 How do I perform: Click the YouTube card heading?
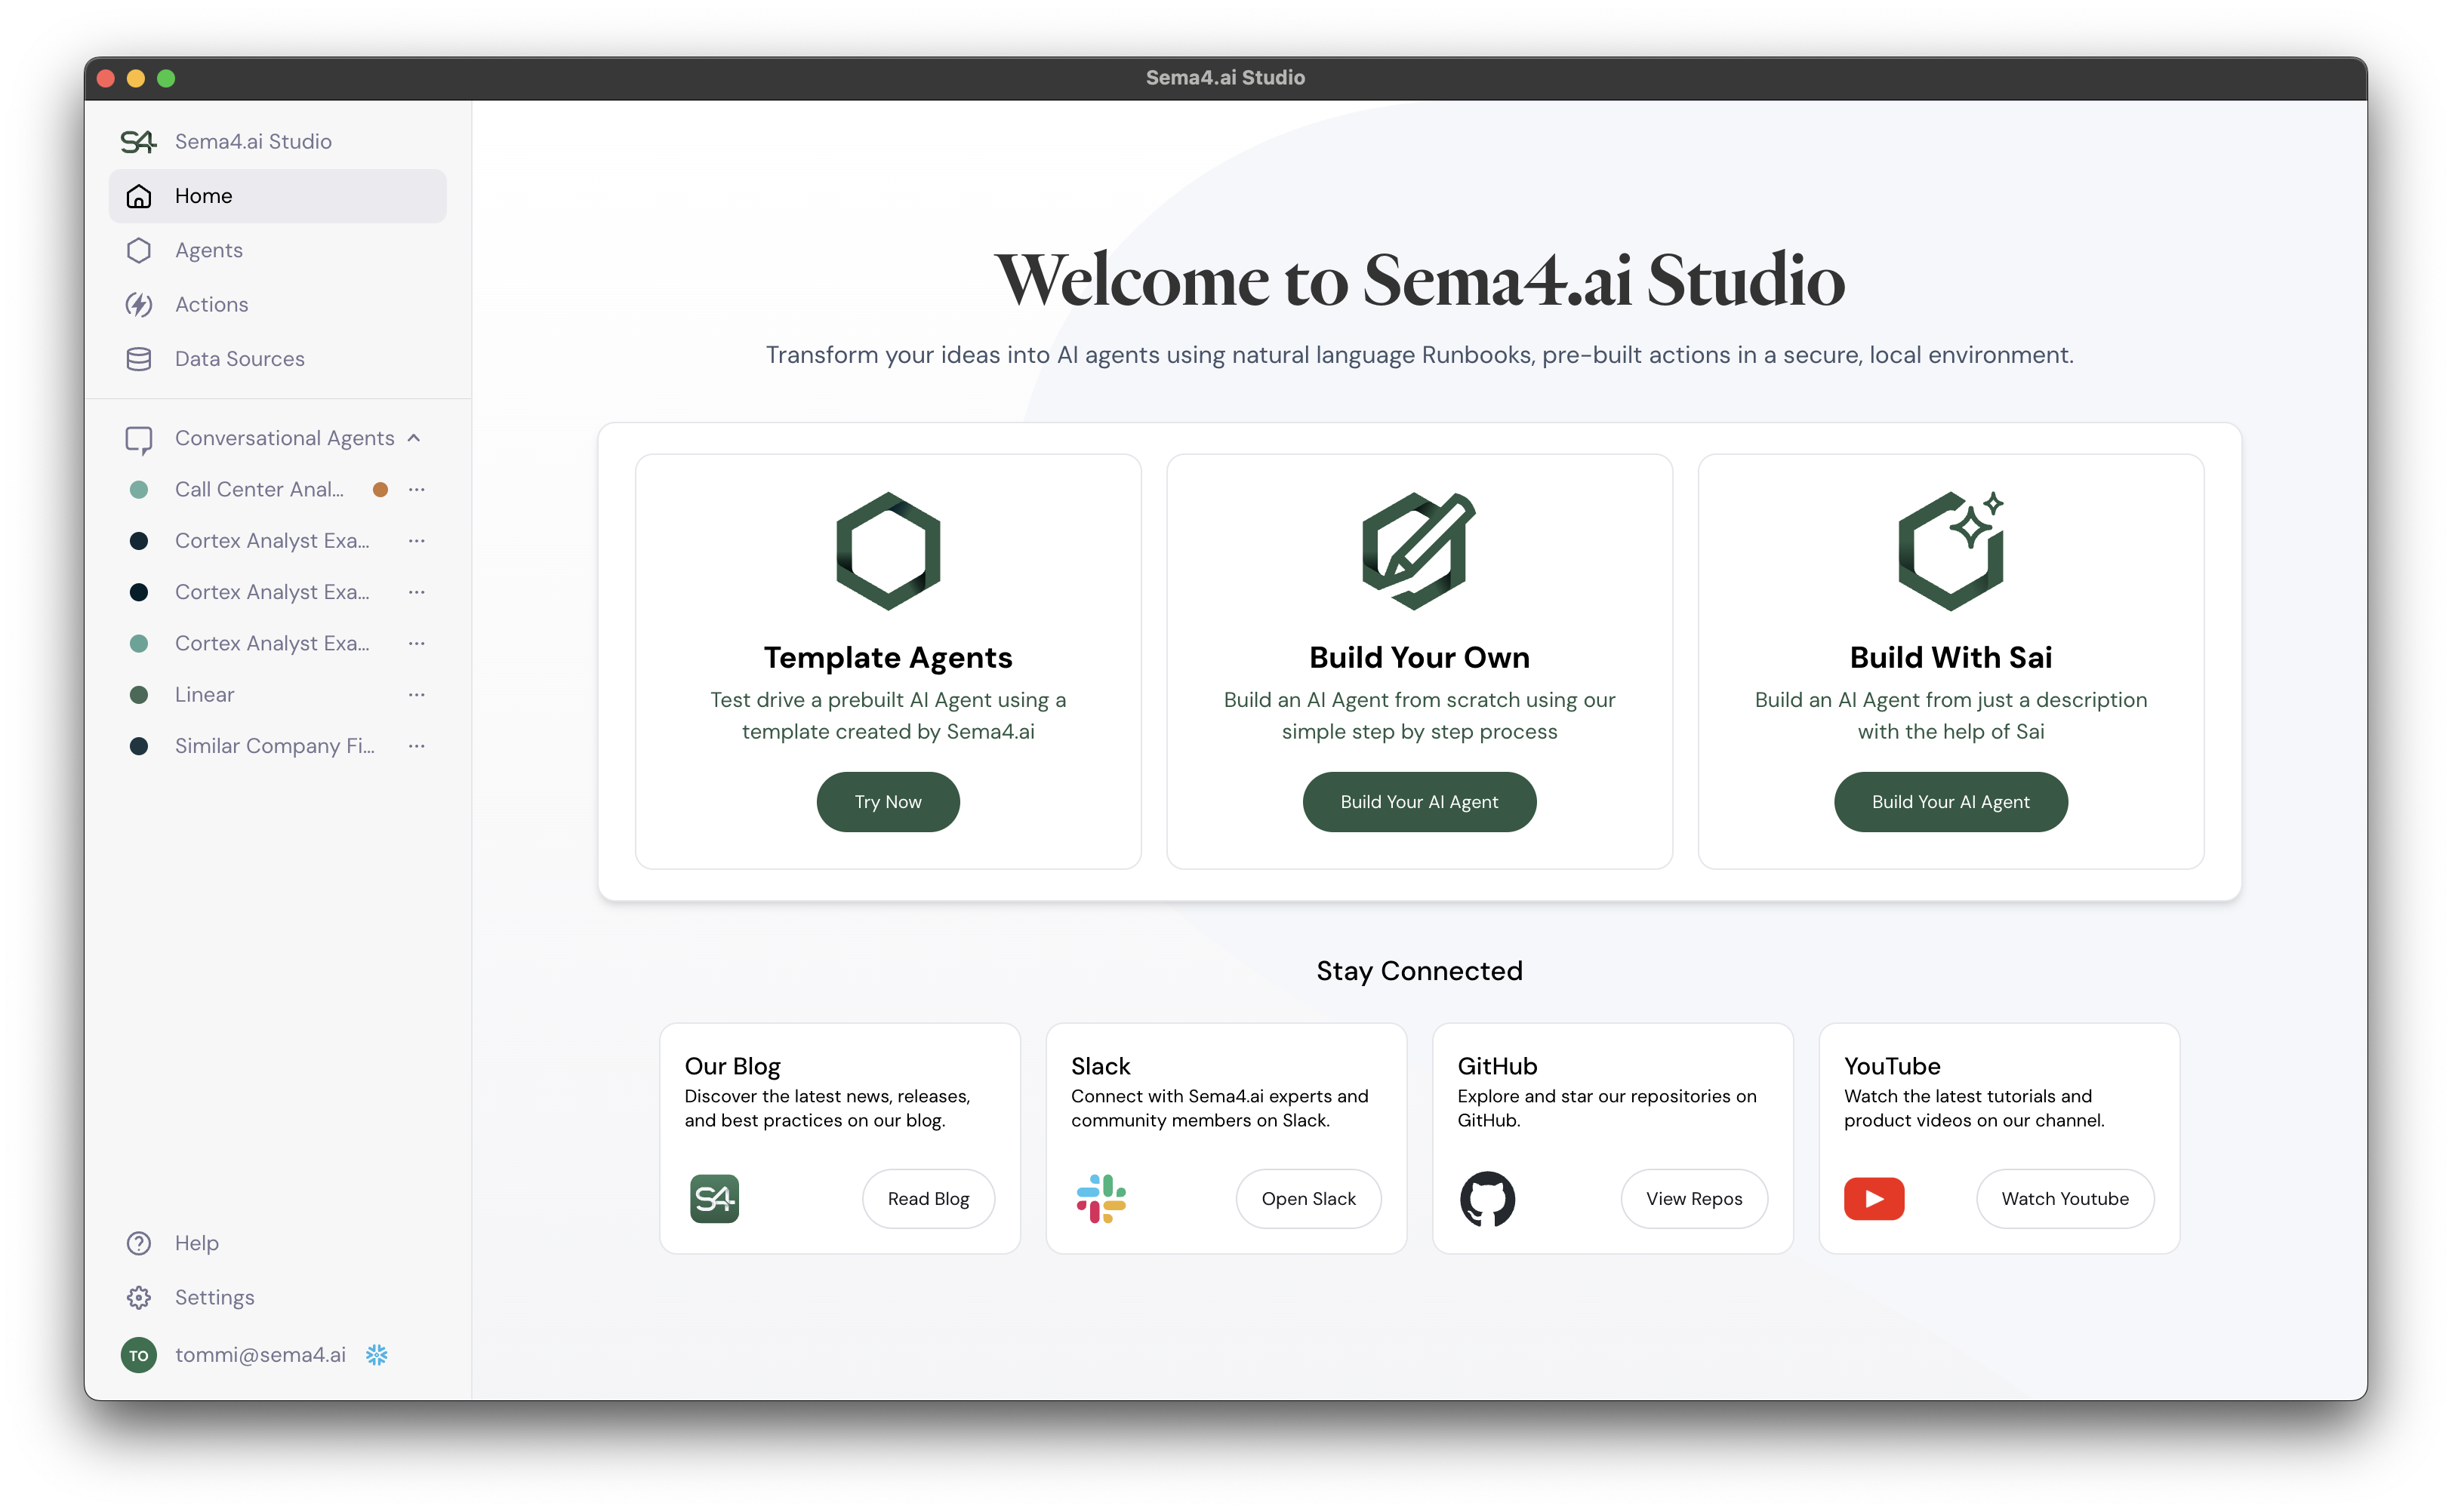1892,1066
